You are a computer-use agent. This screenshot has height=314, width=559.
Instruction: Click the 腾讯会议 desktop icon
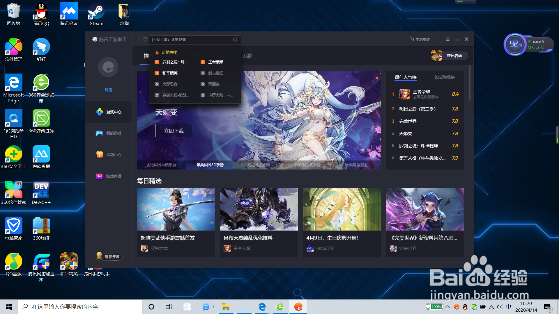[69, 14]
